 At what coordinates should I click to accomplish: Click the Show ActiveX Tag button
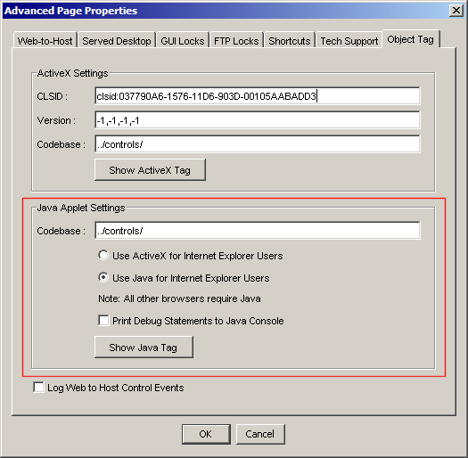point(150,170)
